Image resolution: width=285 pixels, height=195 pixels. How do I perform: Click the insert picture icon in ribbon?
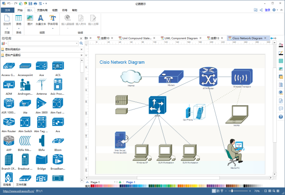30,20
